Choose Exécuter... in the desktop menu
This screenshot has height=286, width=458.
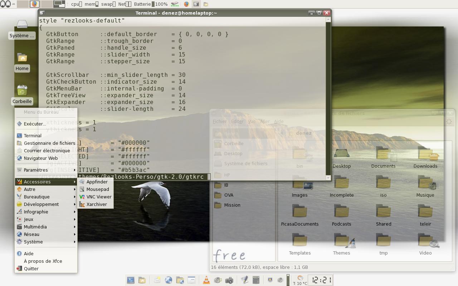click(x=46, y=124)
